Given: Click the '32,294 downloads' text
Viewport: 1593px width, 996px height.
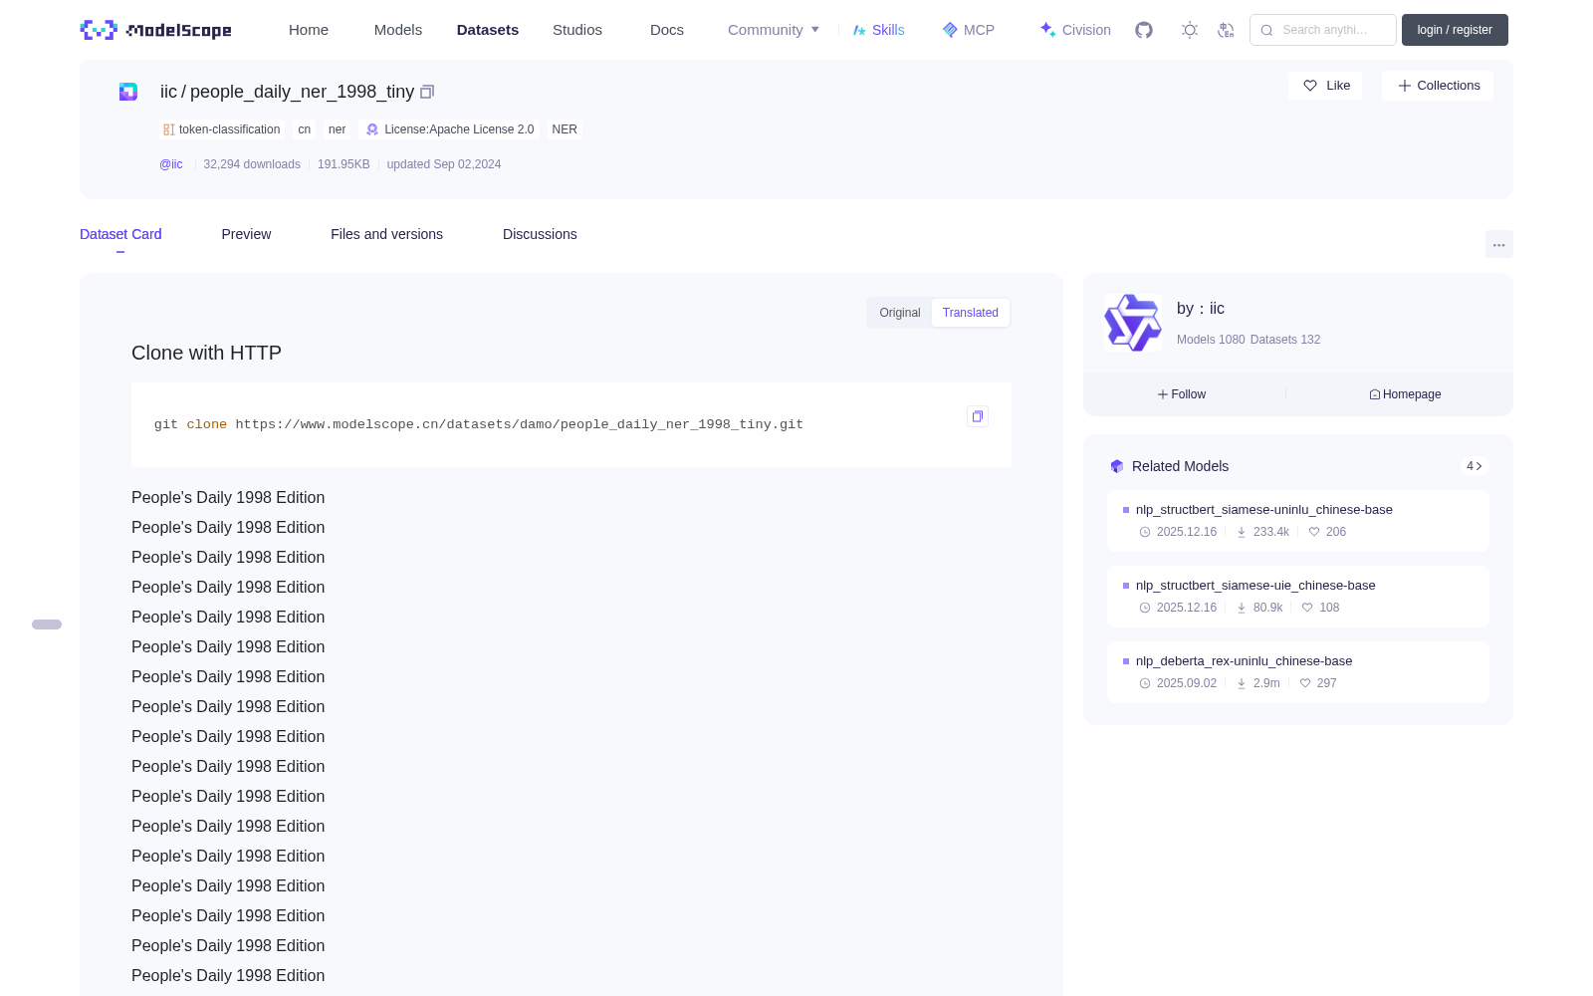Looking at the screenshot, I should coord(252,164).
